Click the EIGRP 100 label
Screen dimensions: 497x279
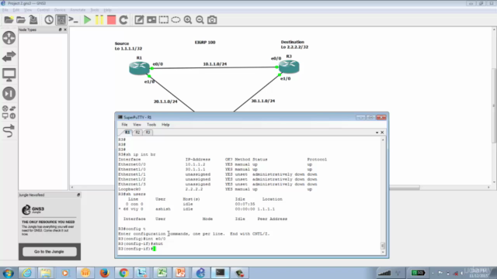point(205,43)
